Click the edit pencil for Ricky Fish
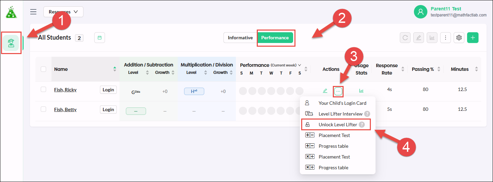 tap(325, 91)
